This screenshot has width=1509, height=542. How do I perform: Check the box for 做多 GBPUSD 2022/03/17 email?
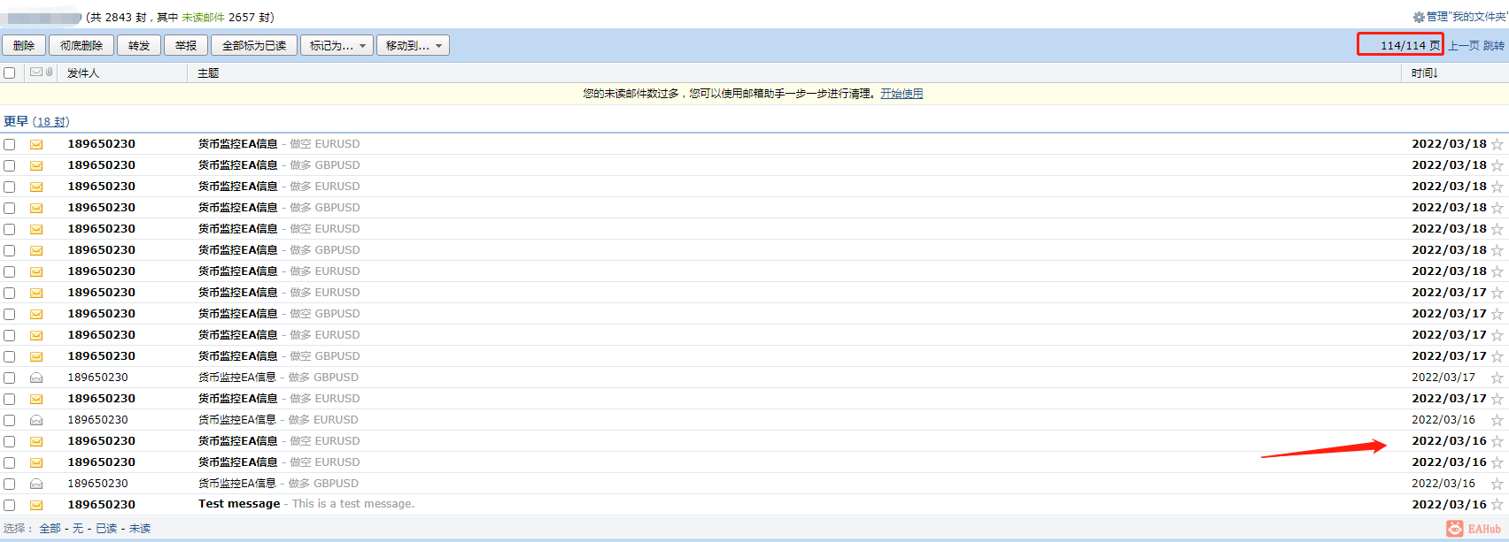point(10,378)
